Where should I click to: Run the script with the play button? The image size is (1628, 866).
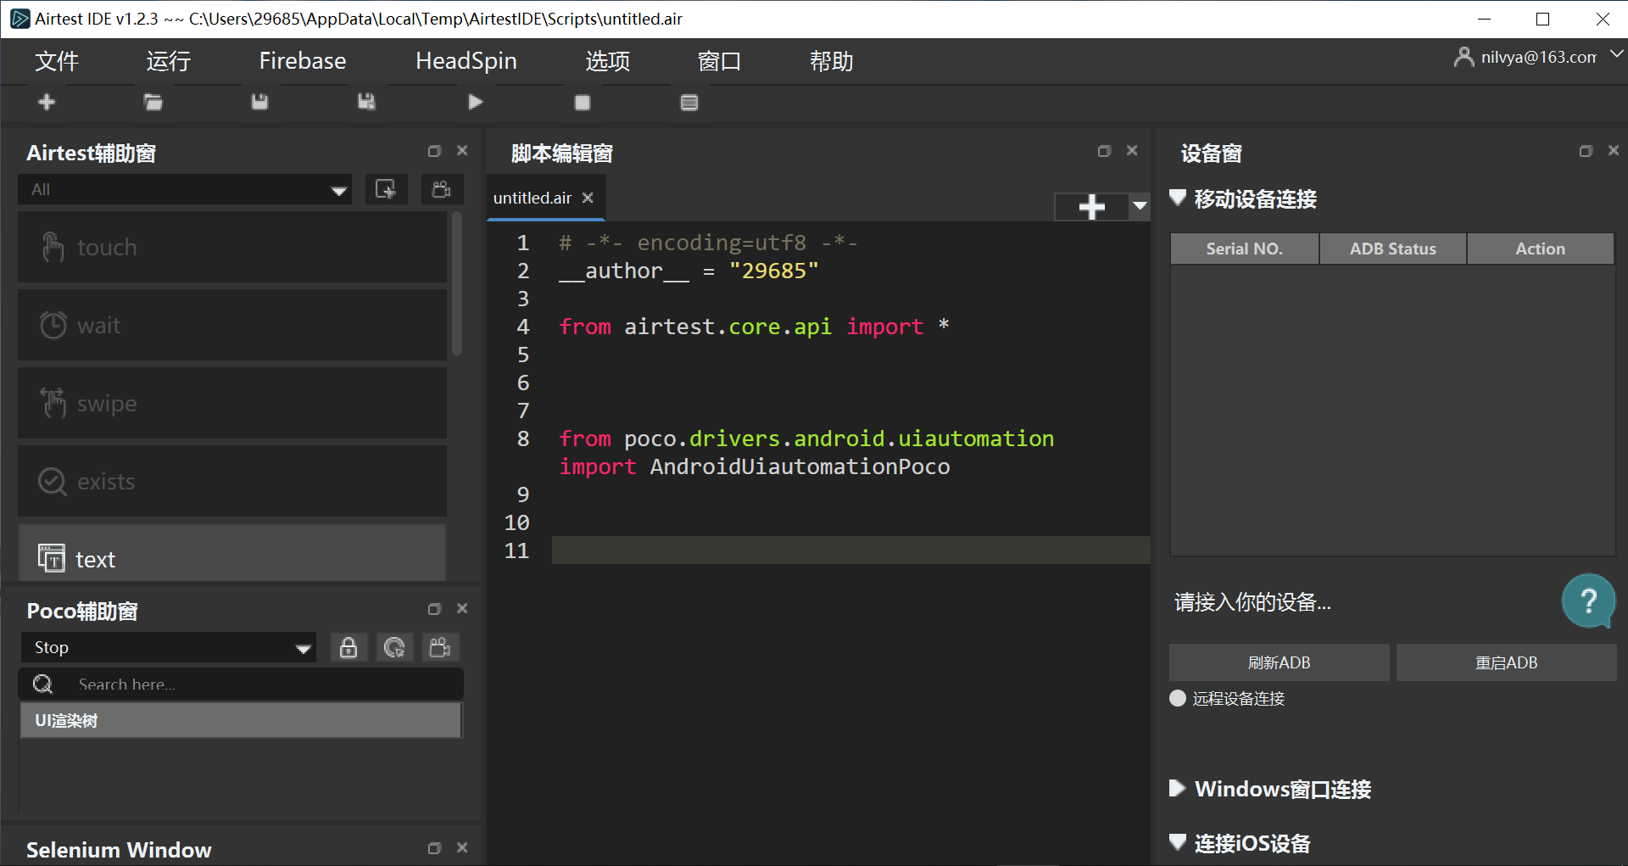(476, 103)
